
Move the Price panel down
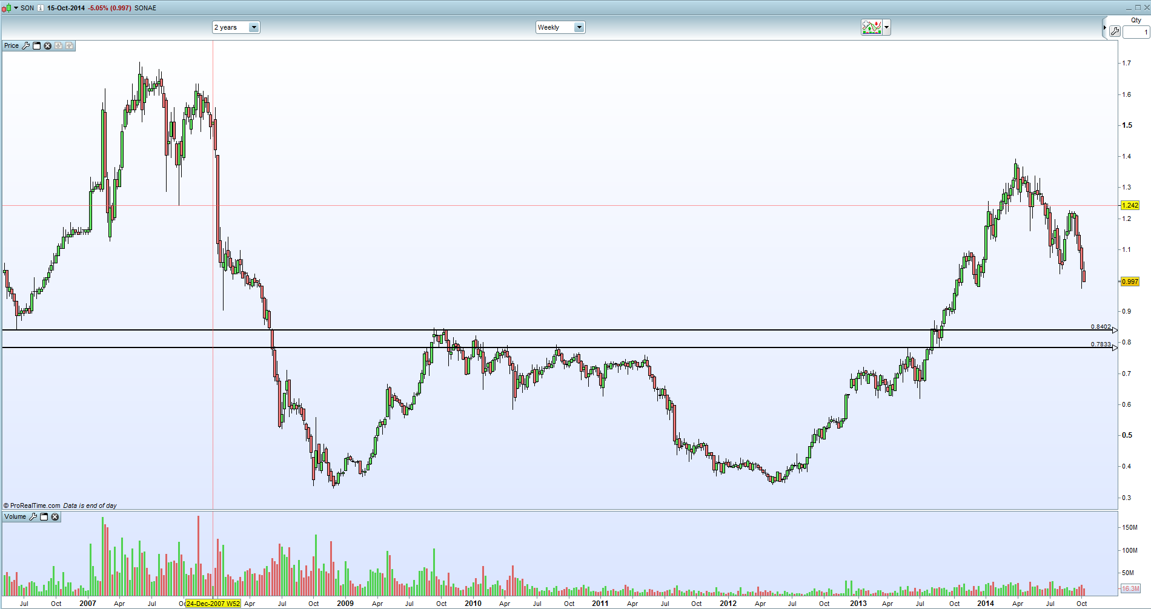pos(59,45)
